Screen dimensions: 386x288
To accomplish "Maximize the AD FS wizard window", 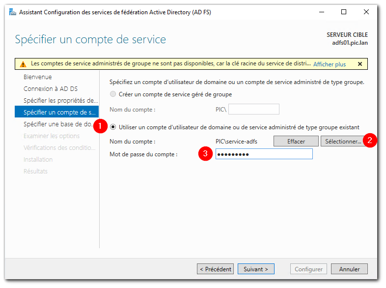I will pos(344,12).
